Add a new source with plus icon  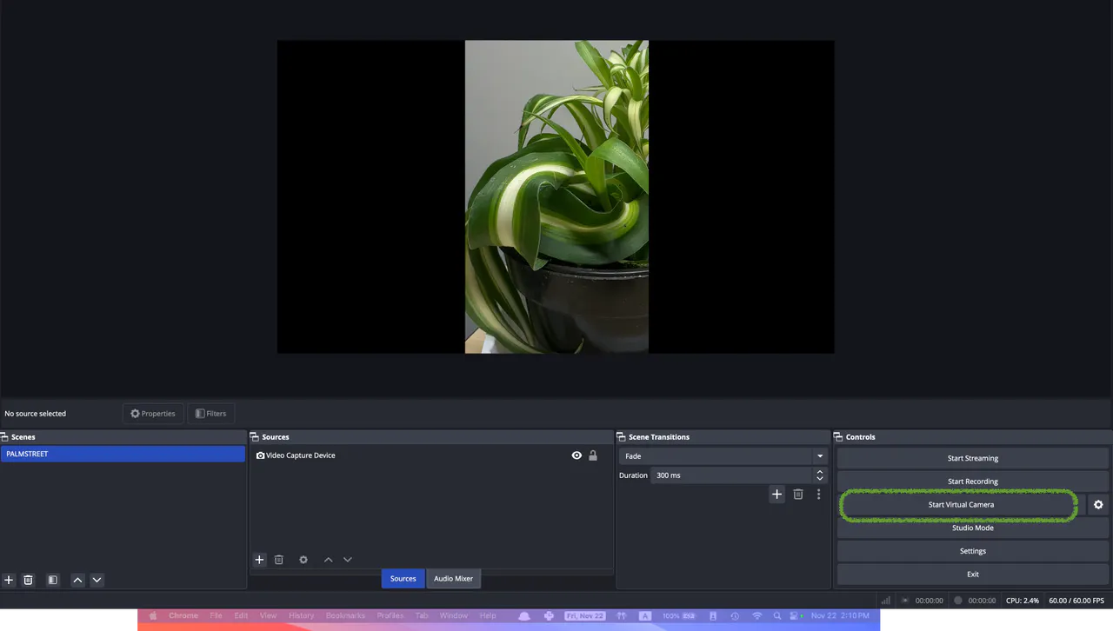259,560
